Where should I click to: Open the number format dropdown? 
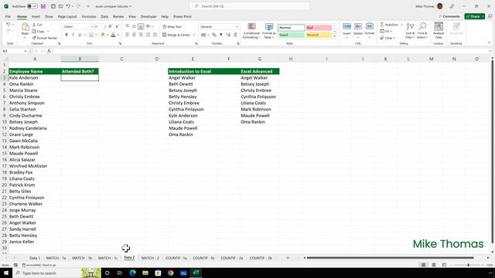[x=236, y=27]
